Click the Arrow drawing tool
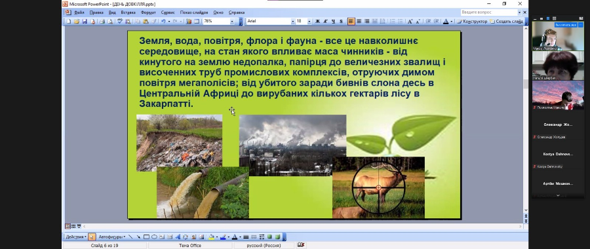Screen dimensions: 590x249 click(x=138, y=237)
